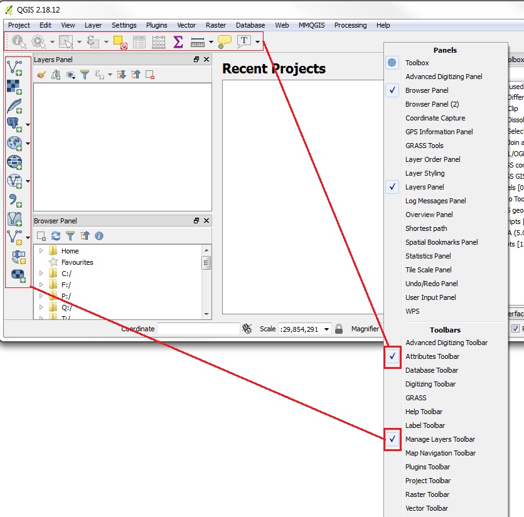This screenshot has height=517, width=524.
Task: Open the Vector menu
Action: pyautogui.click(x=186, y=25)
